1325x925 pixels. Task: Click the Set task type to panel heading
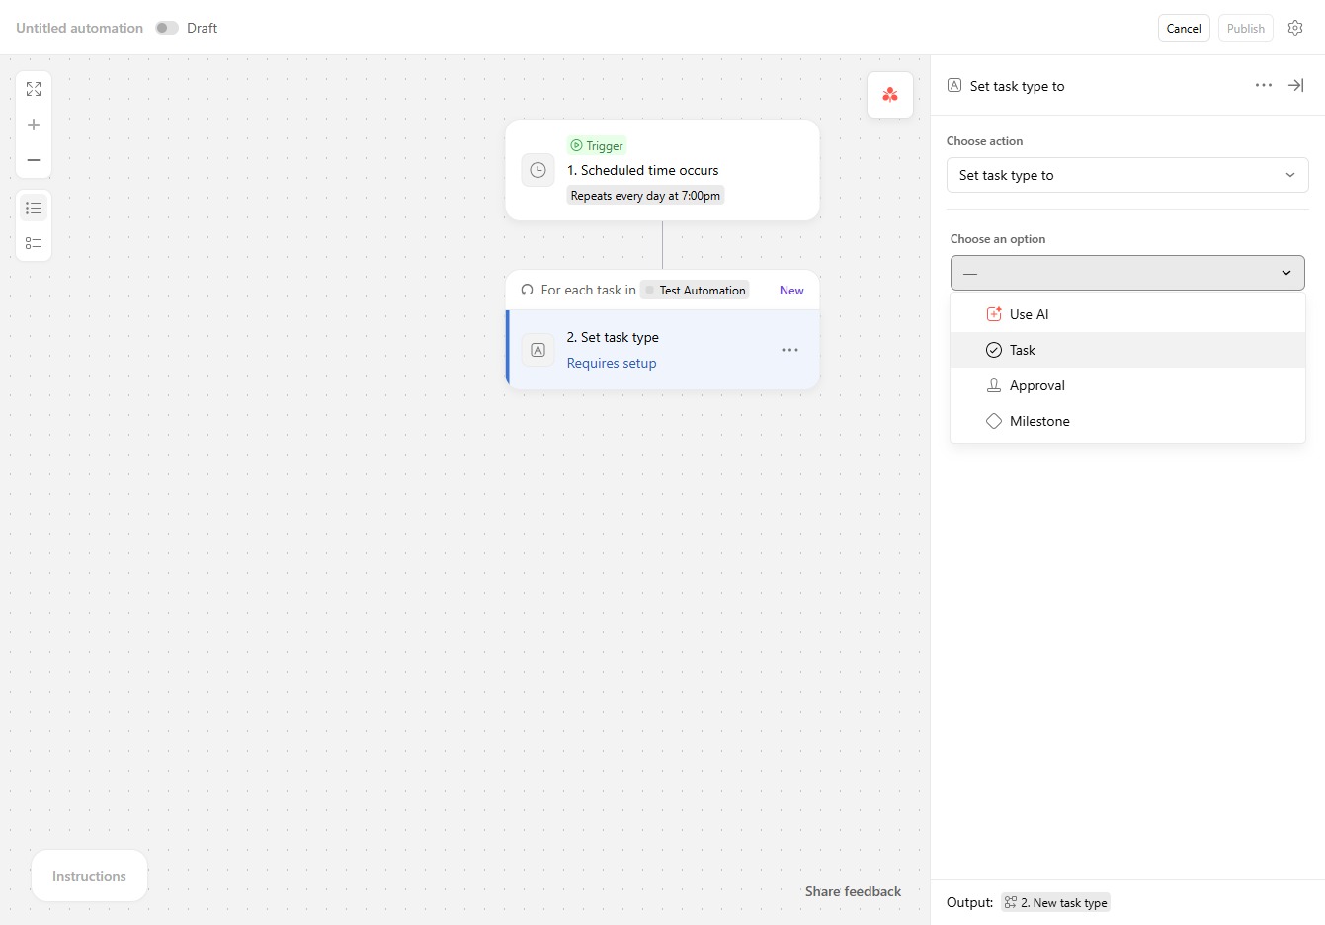coord(1017,86)
